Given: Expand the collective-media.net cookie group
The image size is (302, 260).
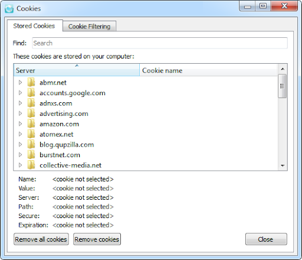Looking at the screenshot, I should pyautogui.click(x=20, y=165).
